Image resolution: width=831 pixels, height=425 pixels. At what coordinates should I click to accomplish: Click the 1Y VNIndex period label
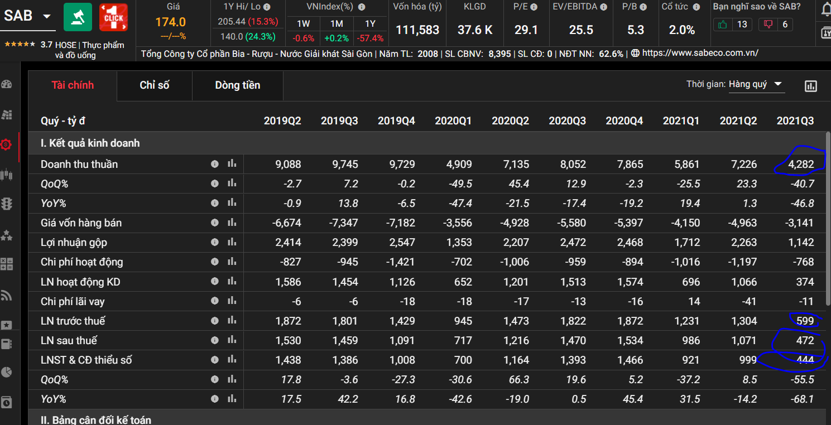370,24
